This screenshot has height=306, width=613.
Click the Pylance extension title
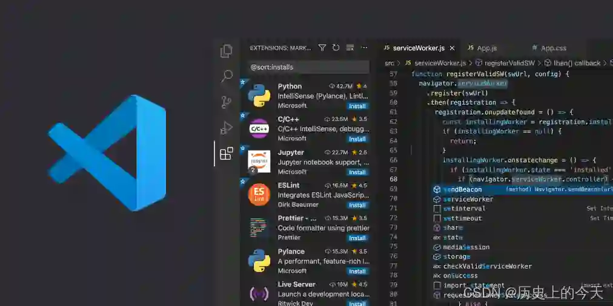pos(291,252)
